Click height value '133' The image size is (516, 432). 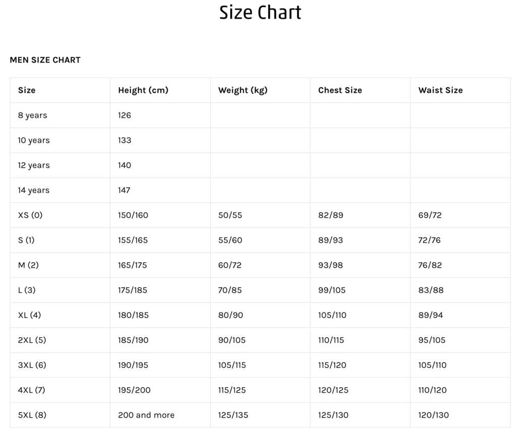click(x=124, y=140)
